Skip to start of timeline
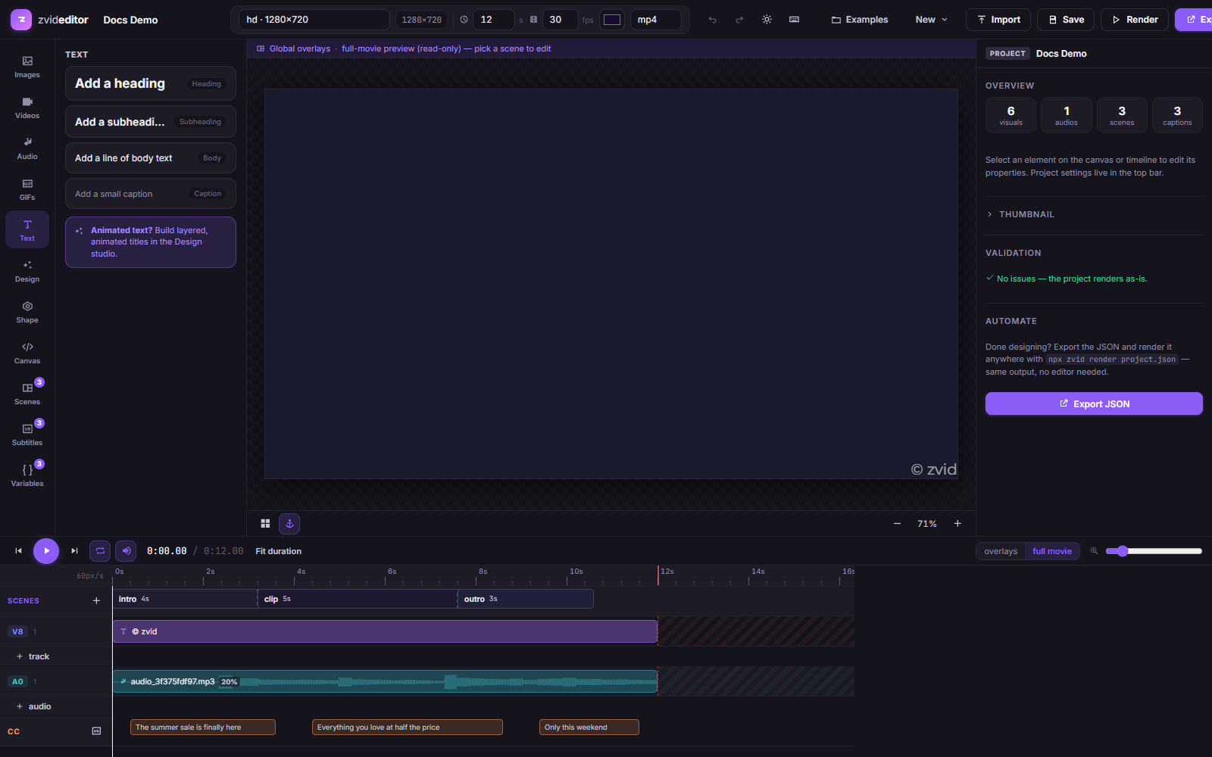 [x=18, y=551]
